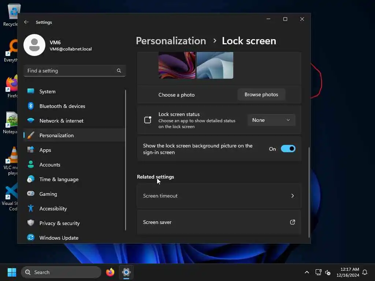Click the Screen saver external link icon

pyautogui.click(x=293, y=222)
